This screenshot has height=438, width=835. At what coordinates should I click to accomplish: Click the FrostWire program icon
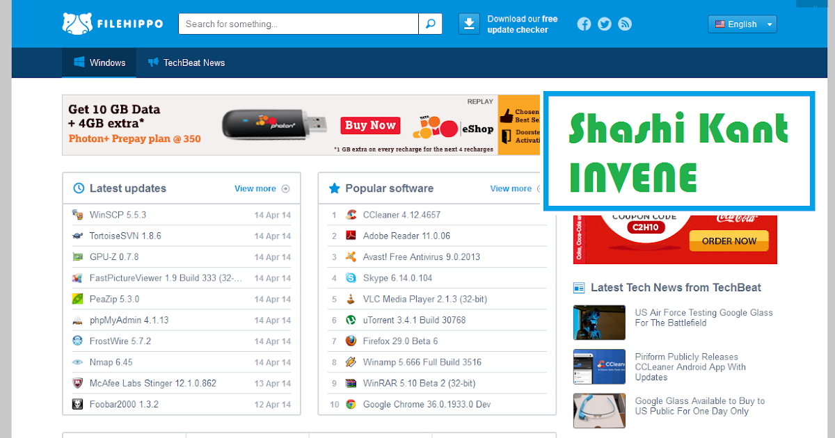pyautogui.click(x=78, y=341)
